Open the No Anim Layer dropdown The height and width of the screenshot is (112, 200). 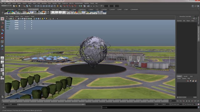point(177,104)
